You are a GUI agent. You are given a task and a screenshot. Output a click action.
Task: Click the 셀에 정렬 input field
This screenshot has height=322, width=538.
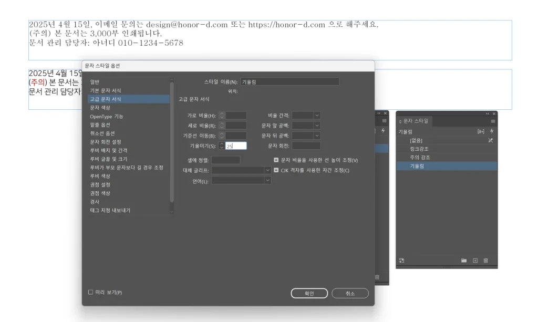[226, 160]
